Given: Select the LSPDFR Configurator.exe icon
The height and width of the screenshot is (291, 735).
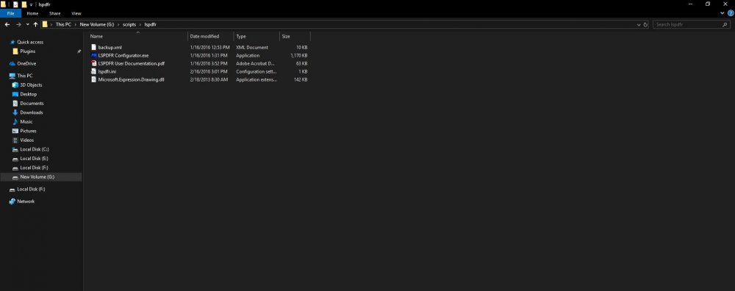Looking at the screenshot, I should click(94, 55).
